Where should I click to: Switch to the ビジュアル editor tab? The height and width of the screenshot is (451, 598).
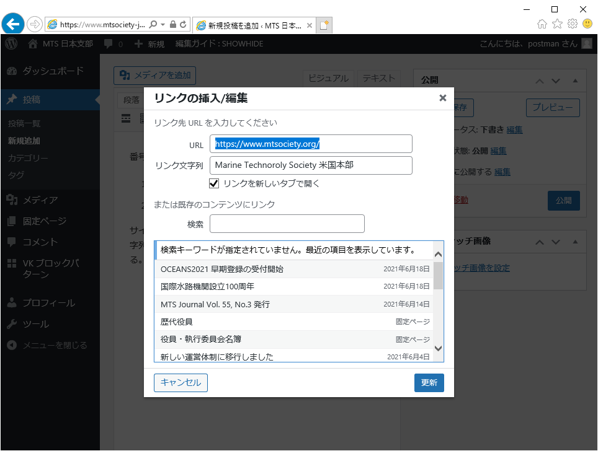click(x=328, y=78)
